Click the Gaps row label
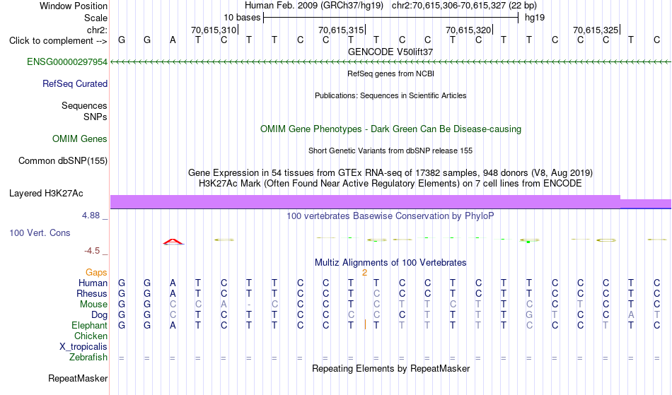Image resolution: width=672 pixels, height=395 pixels. click(x=96, y=273)
